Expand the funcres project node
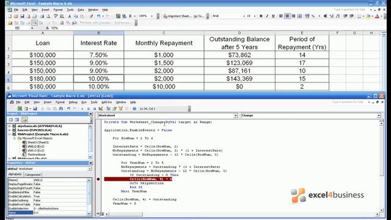This screenshot has width=391, height=220. pos(10,130)
